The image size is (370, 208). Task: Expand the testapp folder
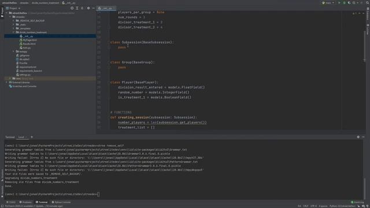click(x=14, y=51)
